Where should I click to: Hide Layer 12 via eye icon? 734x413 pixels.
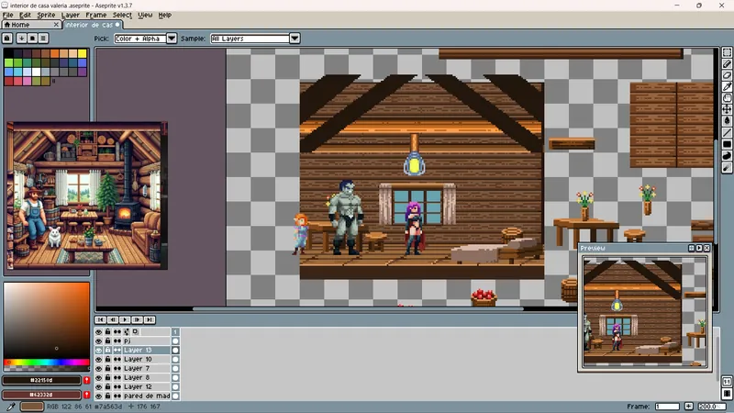(99, 386)
